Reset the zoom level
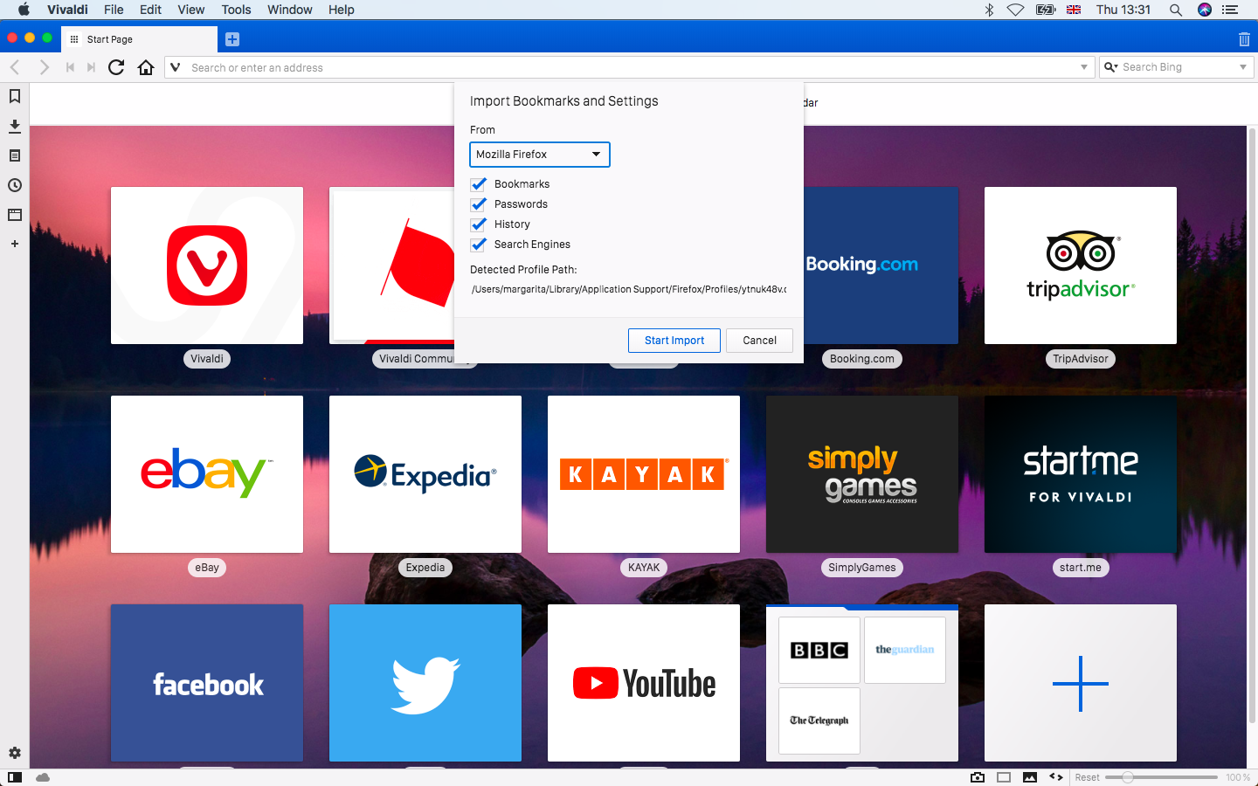Screen dimensions: 1258x786 click(1087, 777)
